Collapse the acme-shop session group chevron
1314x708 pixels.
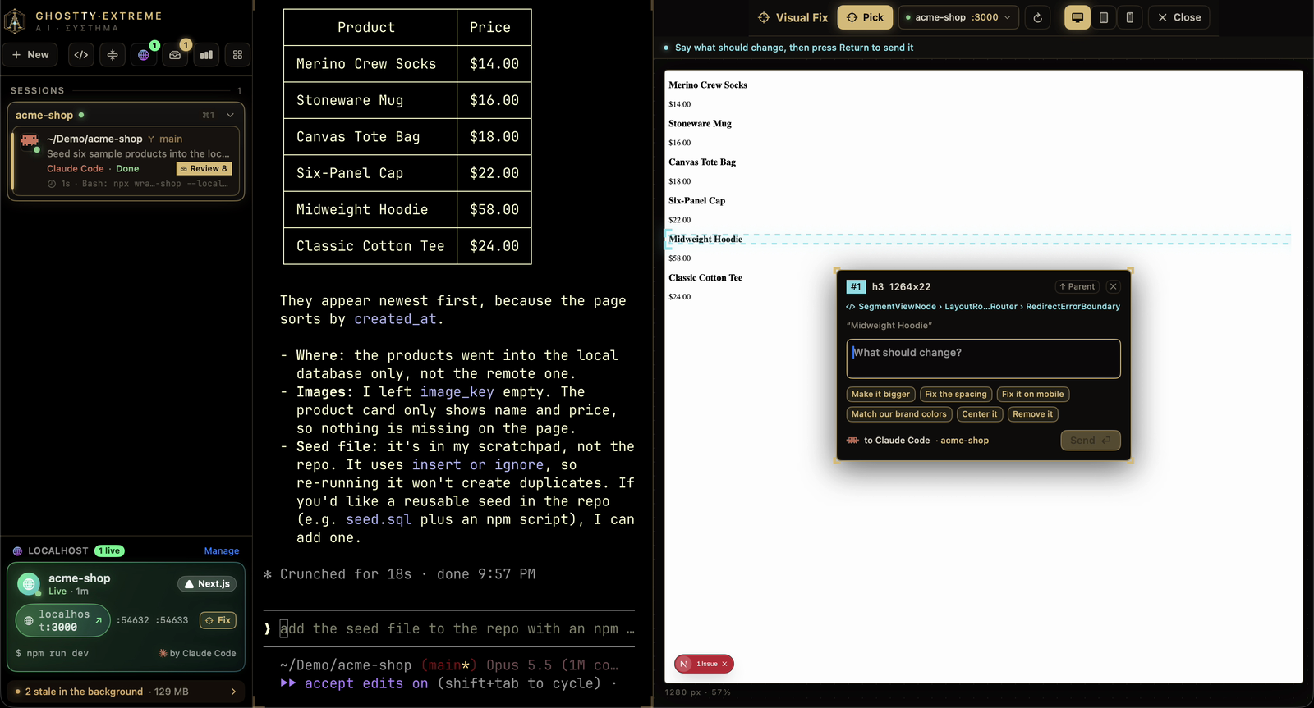tap(231, 115)
